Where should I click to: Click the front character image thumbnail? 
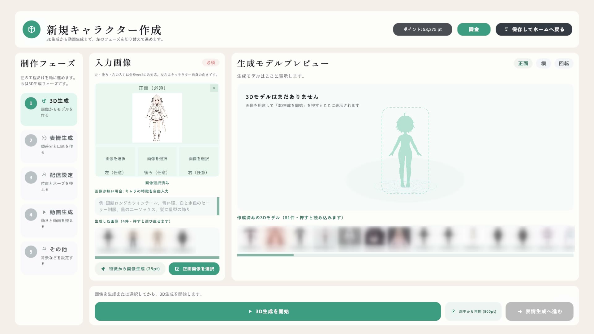[157, 118]
